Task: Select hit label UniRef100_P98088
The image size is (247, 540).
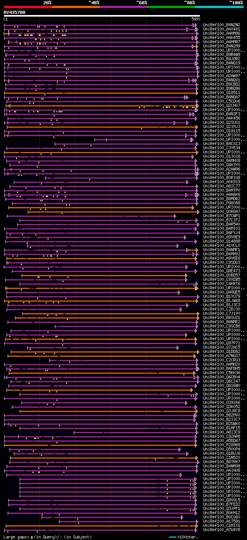Action: [x=221, y=203]
